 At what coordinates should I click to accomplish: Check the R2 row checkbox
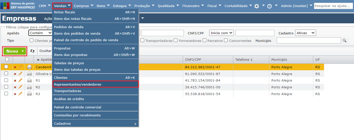[x=6, y=87]
